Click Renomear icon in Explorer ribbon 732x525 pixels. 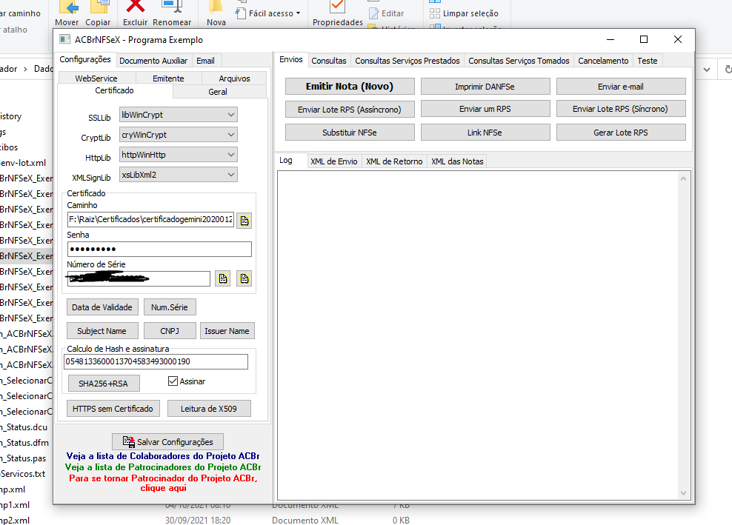point(172,7)
